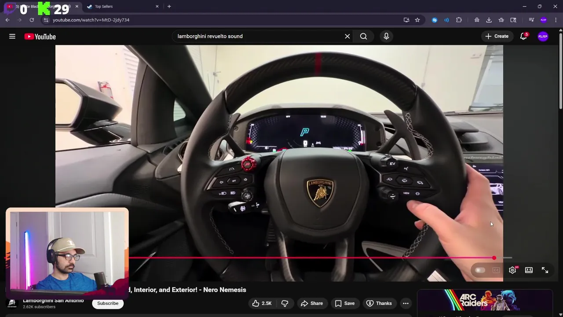Open media control playlist icon

pos(531,20)
